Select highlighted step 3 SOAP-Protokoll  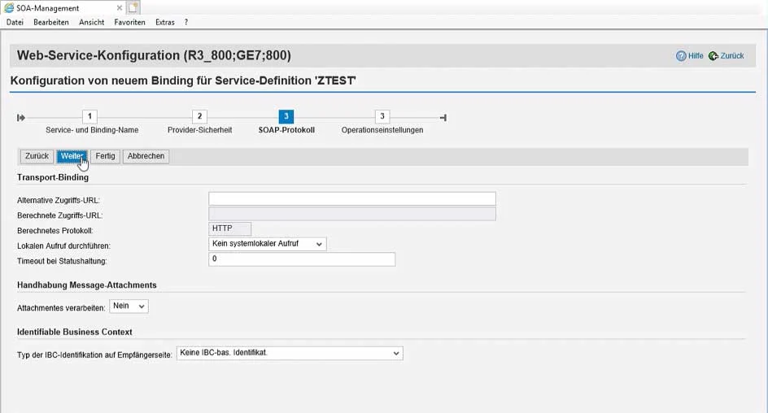[x=286, y=117]
